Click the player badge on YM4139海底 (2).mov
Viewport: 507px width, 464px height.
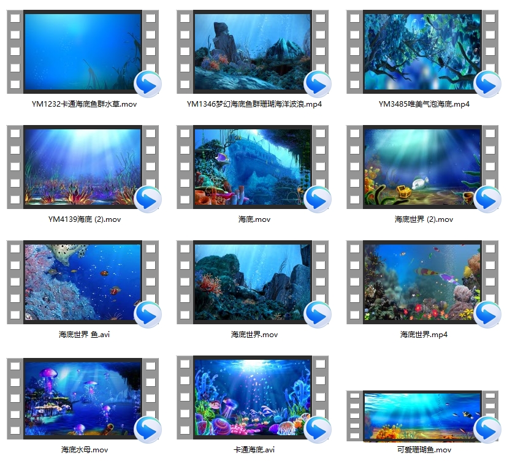(148, 199)
